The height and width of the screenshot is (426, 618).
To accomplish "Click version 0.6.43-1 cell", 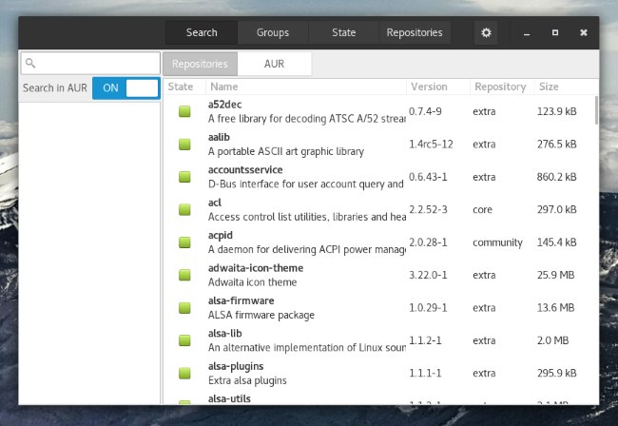I will click(x=428, y=177).
